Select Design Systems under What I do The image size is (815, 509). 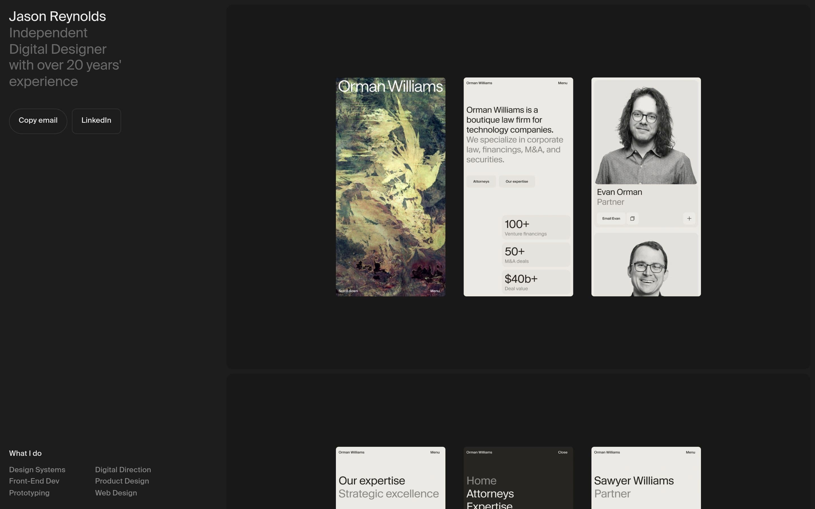point(37,469)
